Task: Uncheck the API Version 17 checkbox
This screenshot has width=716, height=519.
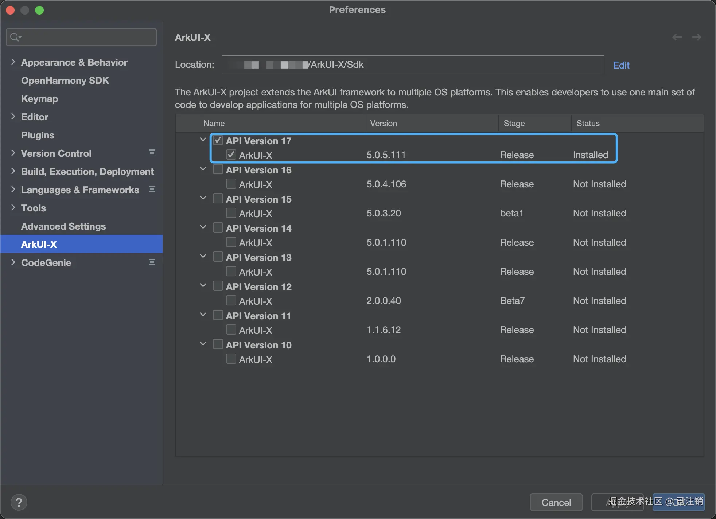Action: pyautogui.click(x=218, y=140)
